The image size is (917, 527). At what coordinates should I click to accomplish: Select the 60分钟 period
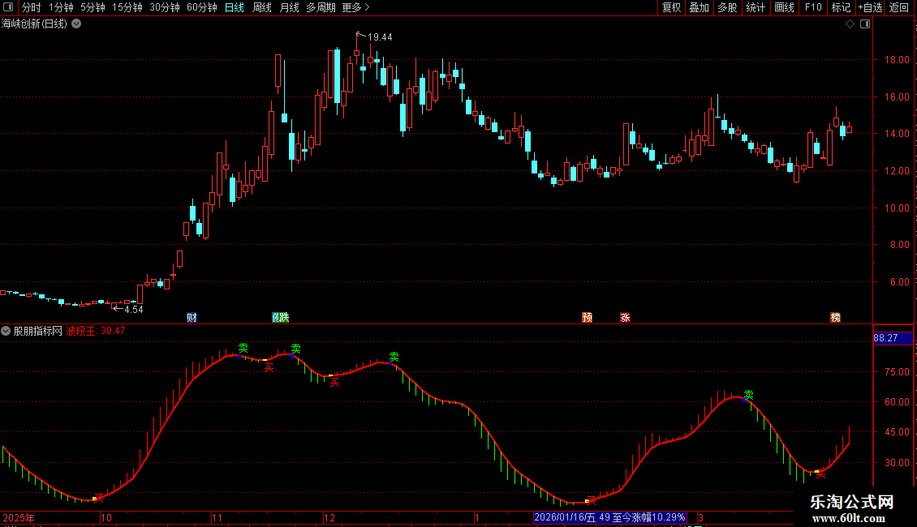click(202, 7)
